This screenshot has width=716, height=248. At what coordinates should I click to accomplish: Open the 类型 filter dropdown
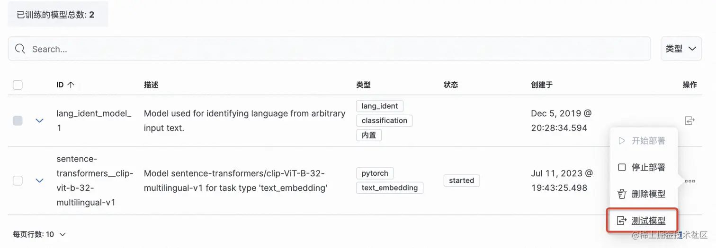click(x=681, y=49)
